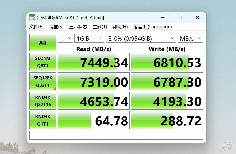Image resolution: width=236 pixels, height=154 pixels.
Task: Click the empty comment field at bottom
Action: click(x=116, y=135)
